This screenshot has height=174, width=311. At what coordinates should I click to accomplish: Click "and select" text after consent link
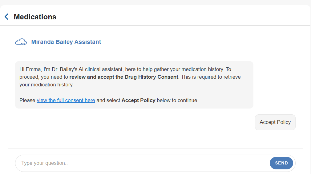point(108,100)
